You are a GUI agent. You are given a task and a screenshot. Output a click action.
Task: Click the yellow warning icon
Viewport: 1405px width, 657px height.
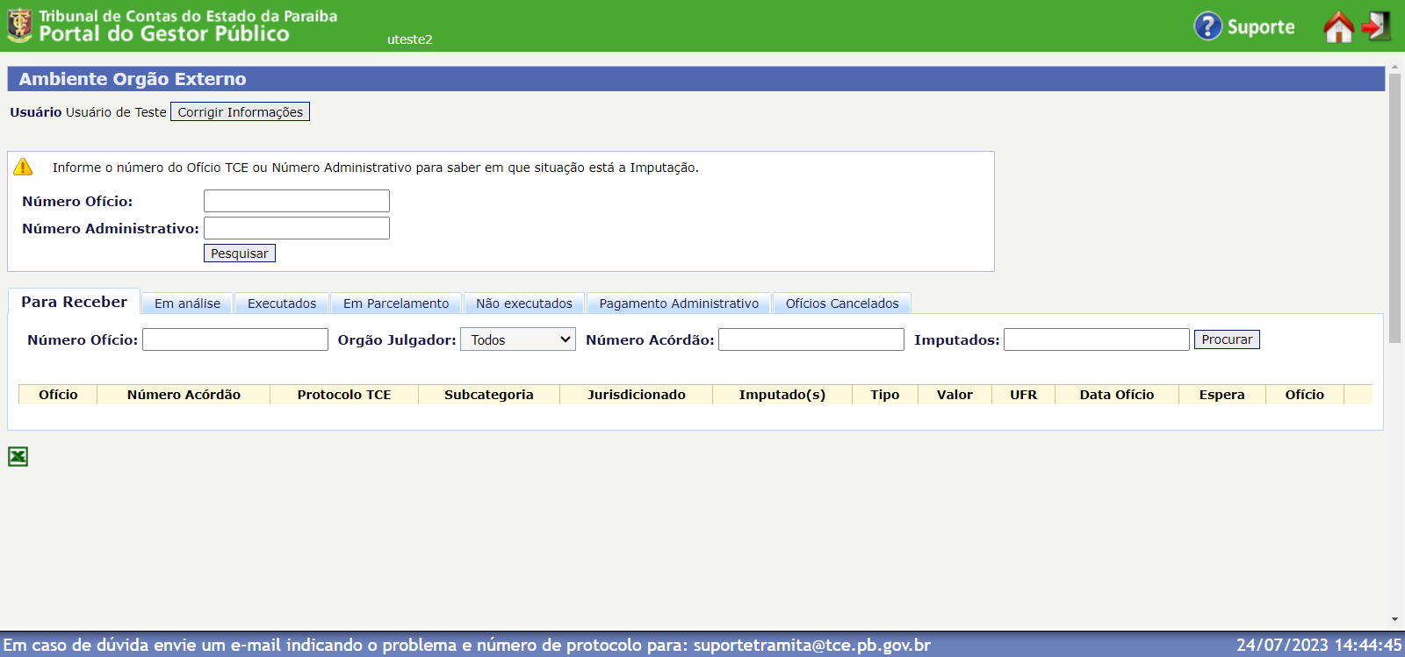(23, 167)
